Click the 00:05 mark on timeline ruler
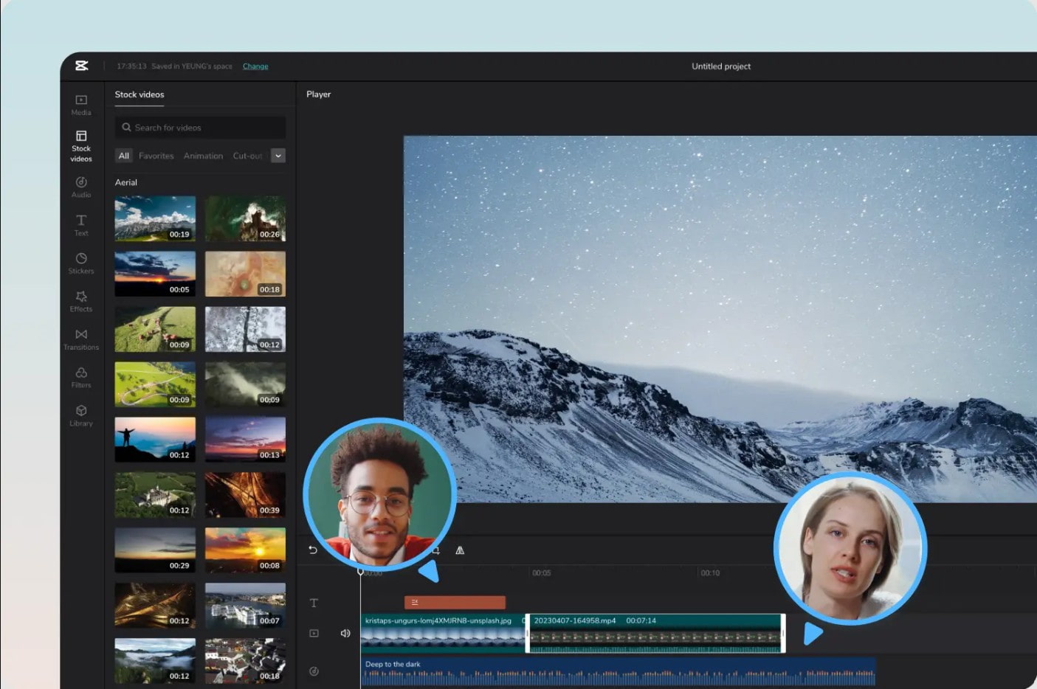 pos(542,573)
